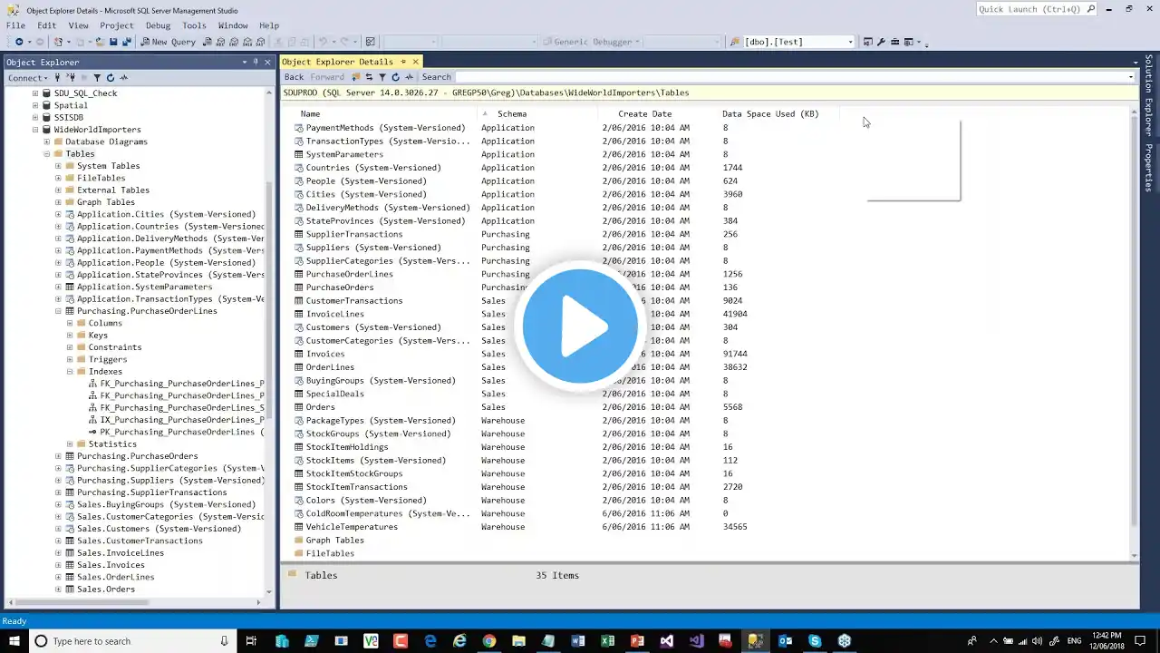Select SSISDB database in Object Explorer
Viewport: 1160px width, 653px height.
(68, 118)
